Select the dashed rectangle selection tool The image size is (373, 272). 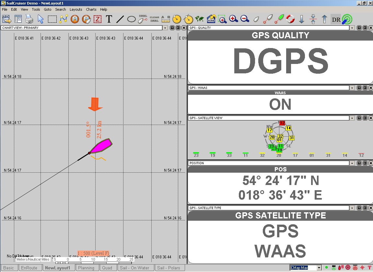[52, 19]
